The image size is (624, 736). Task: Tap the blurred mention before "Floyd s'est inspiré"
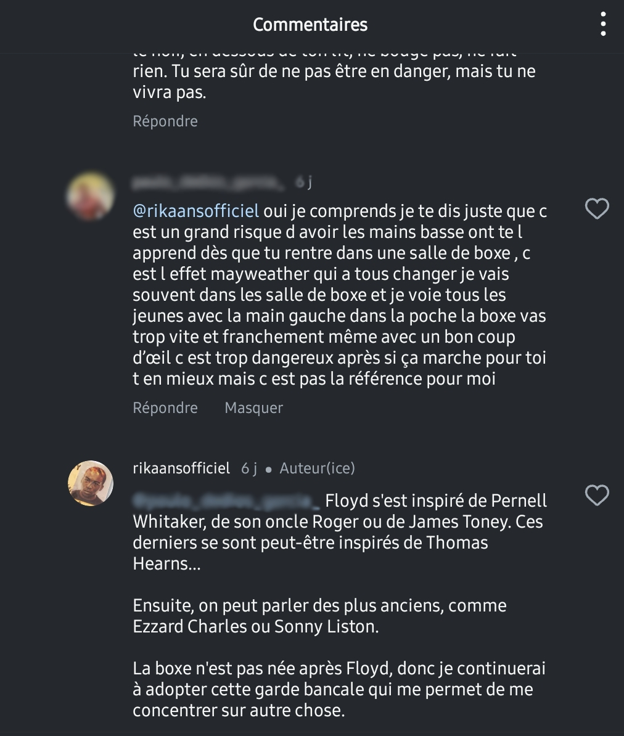[x=226, y=501]
